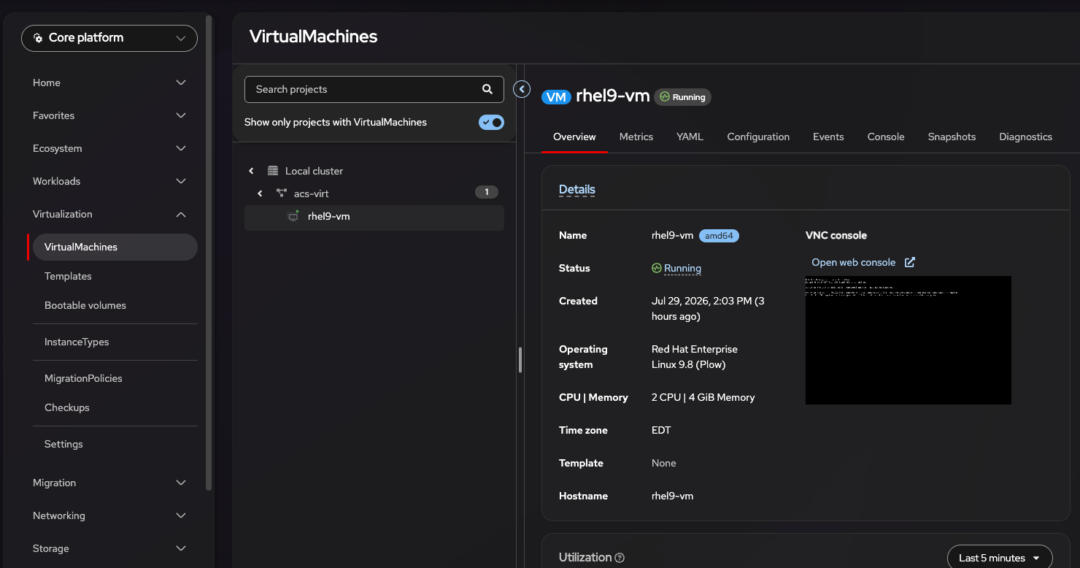
Task: Click the Local cluster server icon
Action: [273, 171]
